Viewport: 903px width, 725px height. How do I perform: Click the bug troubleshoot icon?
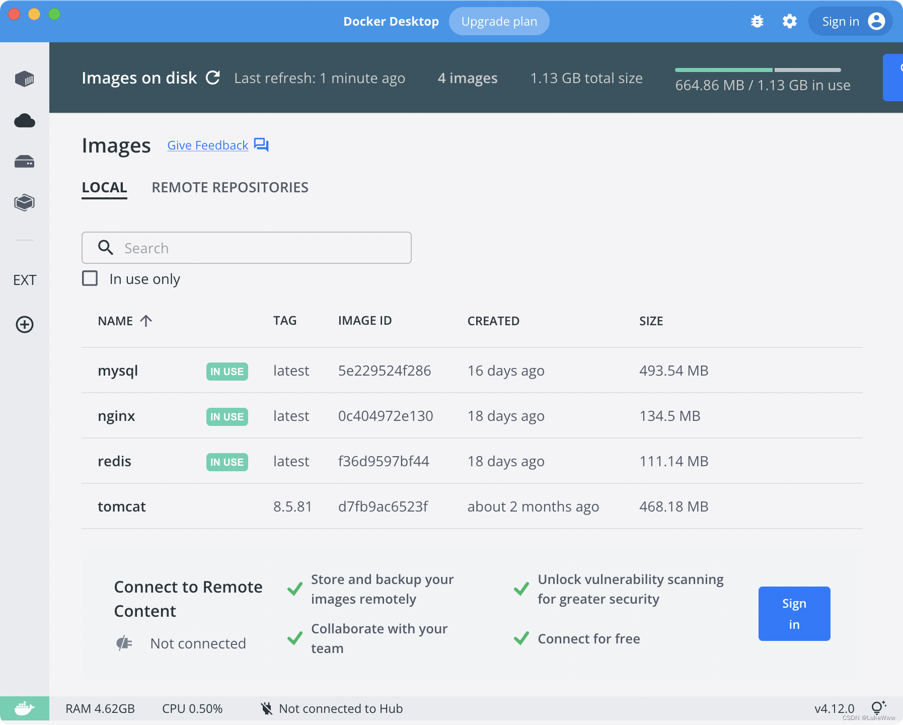click(757, 21)
